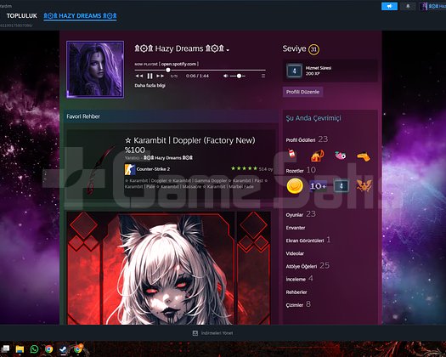Adjust the music player volume slider
The width and height of the screenshot is (446, 357).
coord(238,76)
